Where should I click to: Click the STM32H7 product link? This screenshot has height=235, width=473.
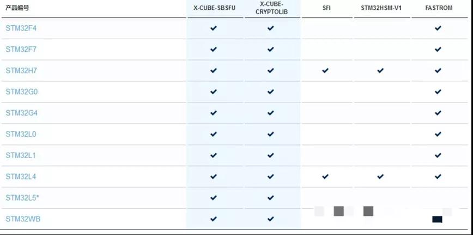(21, 70)
